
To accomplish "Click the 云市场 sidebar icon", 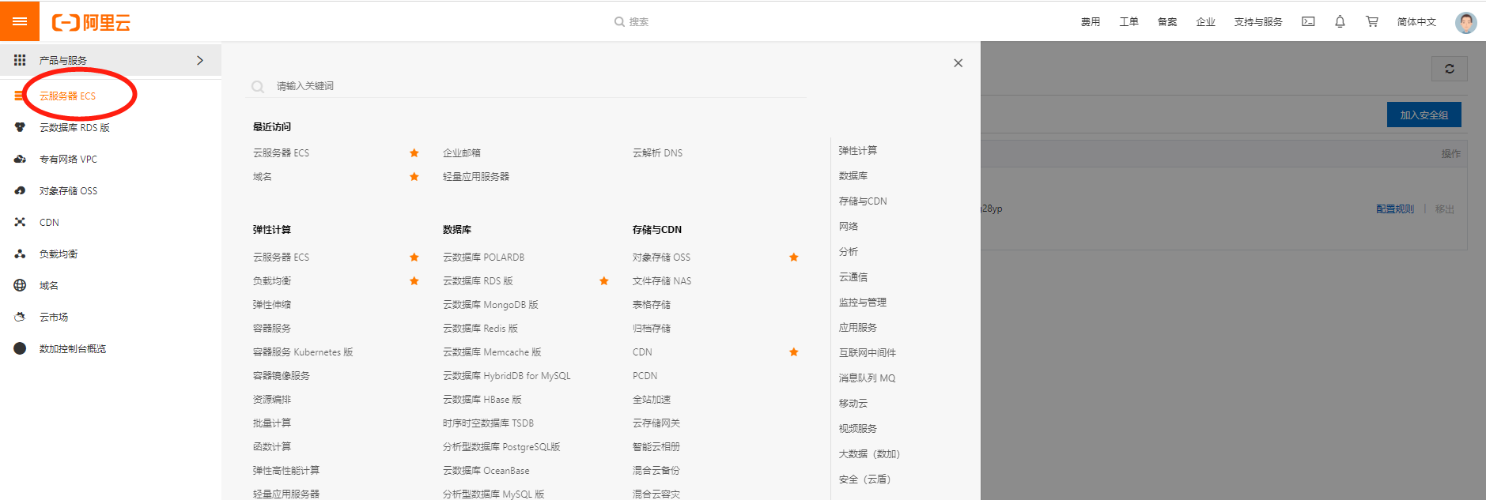I will (x=20, y=317).
